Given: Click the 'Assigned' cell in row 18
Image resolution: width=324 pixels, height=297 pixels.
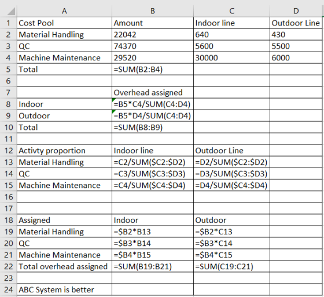Looking at the screenshot, I should (x=64, y=220).
